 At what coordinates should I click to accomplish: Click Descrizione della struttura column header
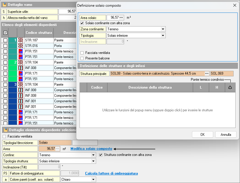150,87
